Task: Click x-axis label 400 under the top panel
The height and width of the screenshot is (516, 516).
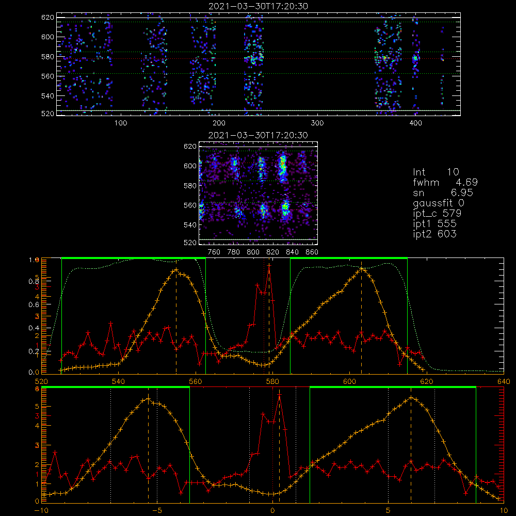Action: click(x=415, y=123)
